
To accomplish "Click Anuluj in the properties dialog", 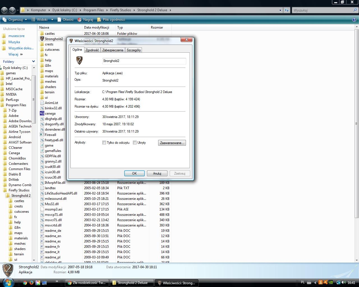I will 157,173.
